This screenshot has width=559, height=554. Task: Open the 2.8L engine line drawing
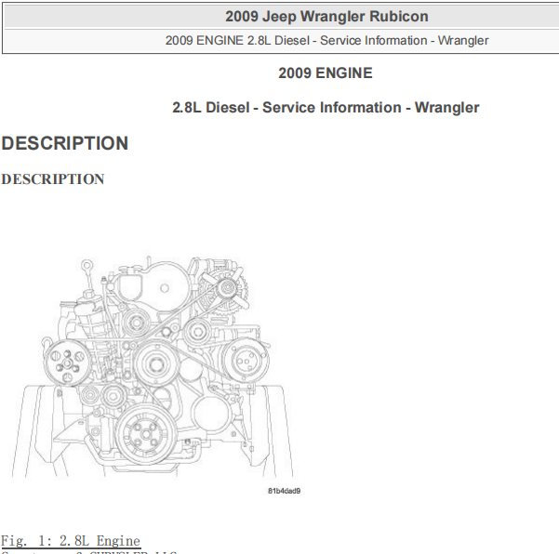pyautogui.click(x=153, y=366)
